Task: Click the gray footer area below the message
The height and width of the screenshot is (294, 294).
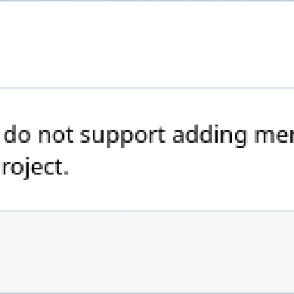Action: (x=147, y=252)
